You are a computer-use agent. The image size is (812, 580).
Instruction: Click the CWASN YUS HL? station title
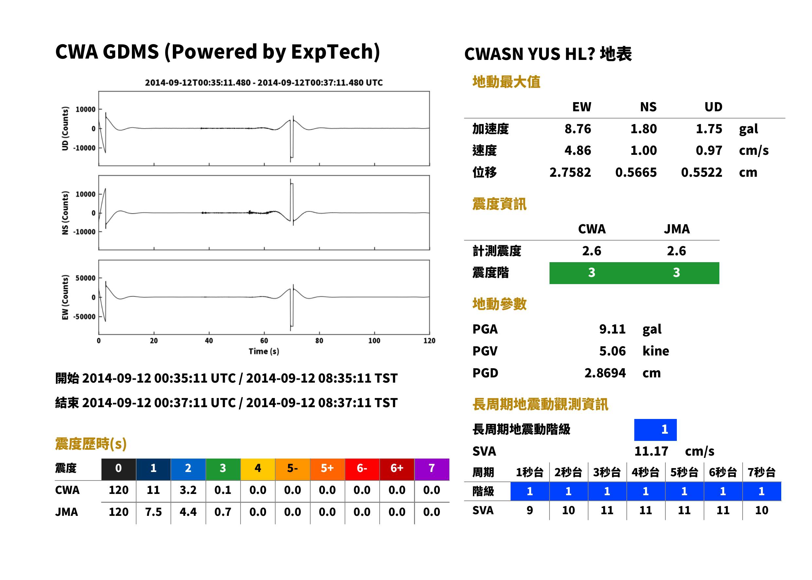(x=548, y=54)
